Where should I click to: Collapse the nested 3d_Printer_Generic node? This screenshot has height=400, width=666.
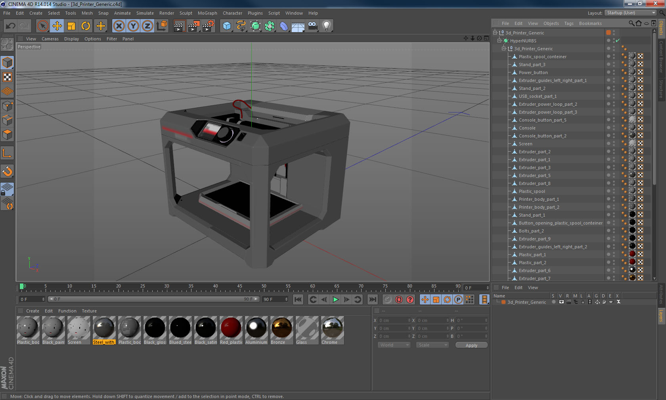pos(504,48)
